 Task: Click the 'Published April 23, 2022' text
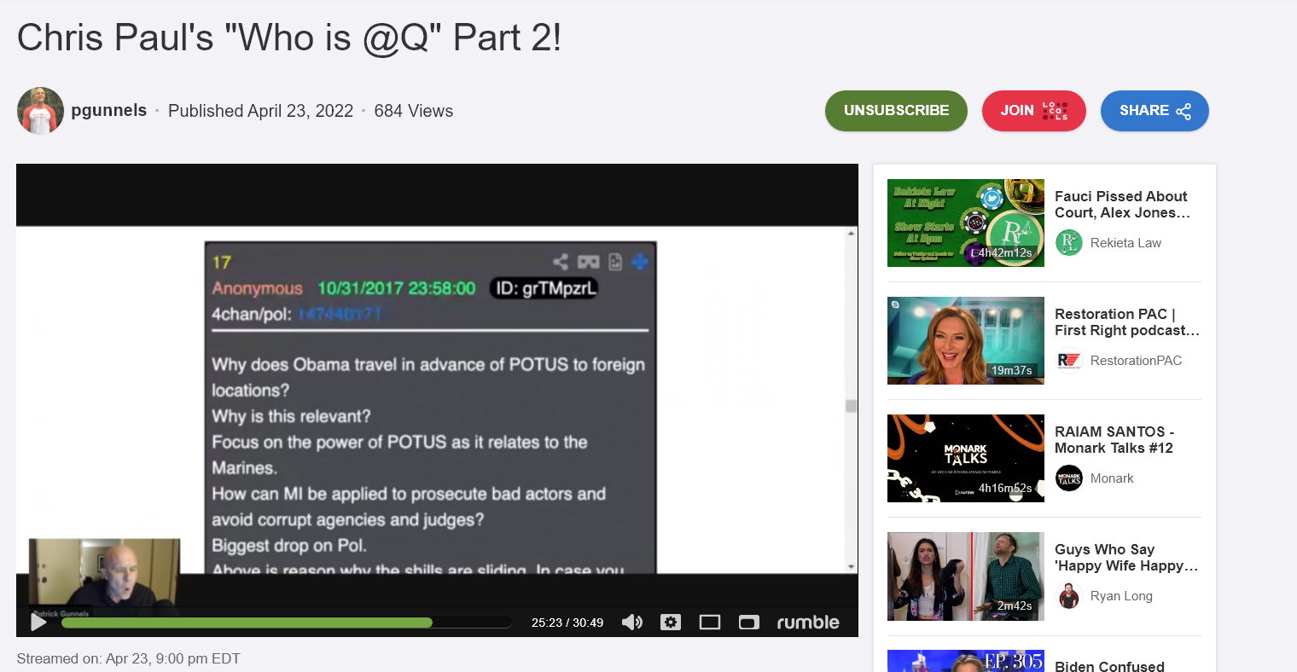pos(260,111)
